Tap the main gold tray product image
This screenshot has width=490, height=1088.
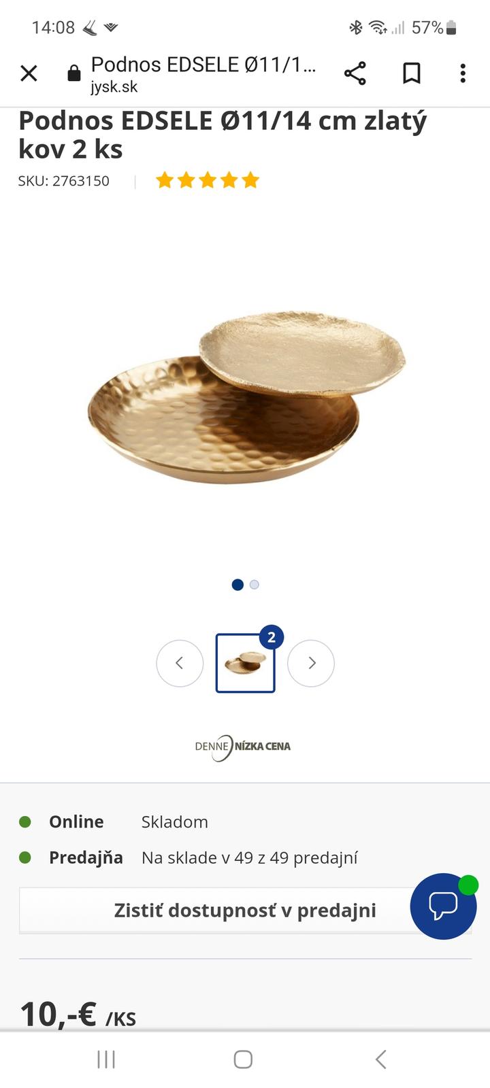tap(246, 397)
